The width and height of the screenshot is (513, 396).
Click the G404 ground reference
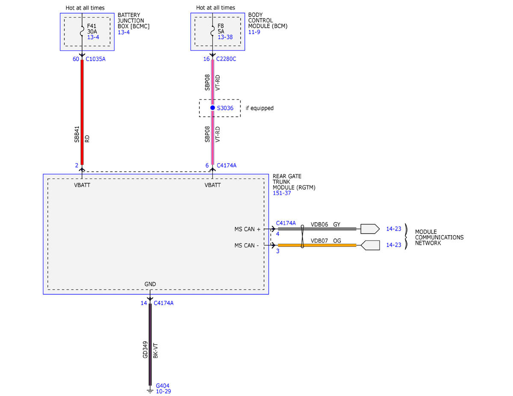pyautogui.click(x=163, y=385)
